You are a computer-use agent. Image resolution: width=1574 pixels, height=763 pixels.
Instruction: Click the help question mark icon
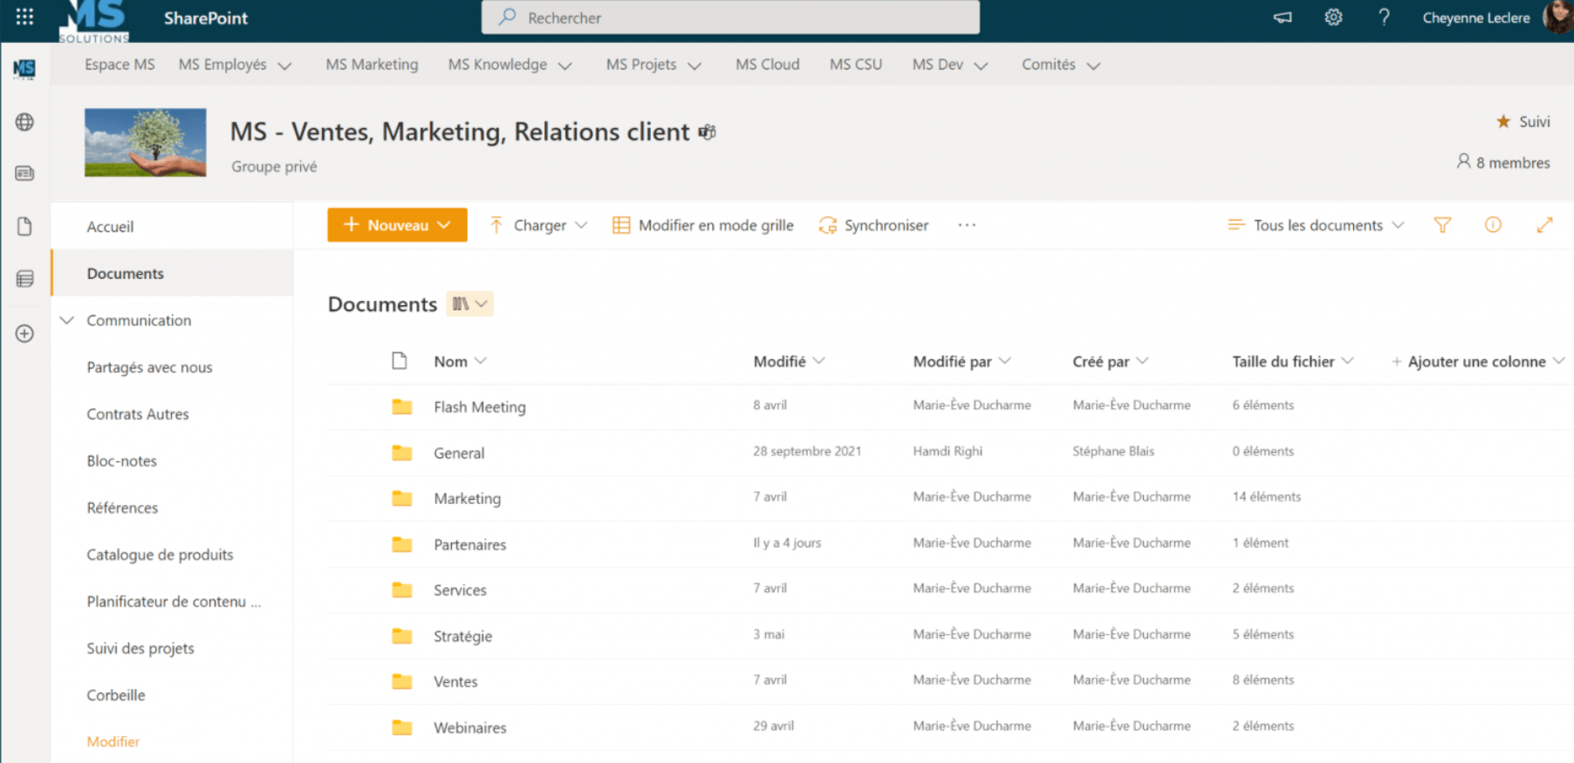[1384, 17]
